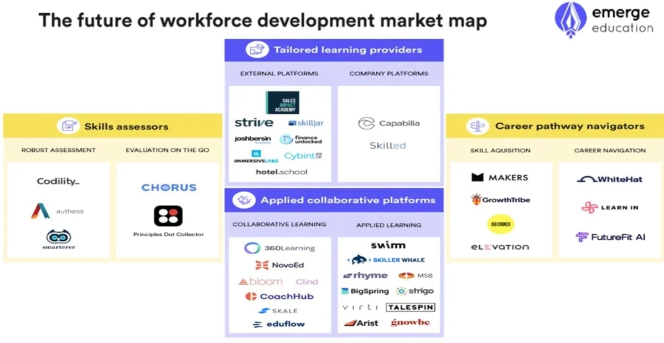Open the Company Platforms column heading
The width and height of the screenshot is (664, 343).
[x=389, y=73]
